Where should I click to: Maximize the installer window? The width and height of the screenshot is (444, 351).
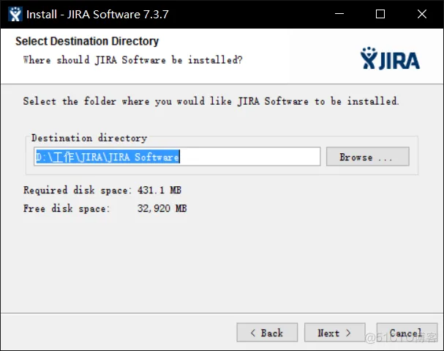380,14
